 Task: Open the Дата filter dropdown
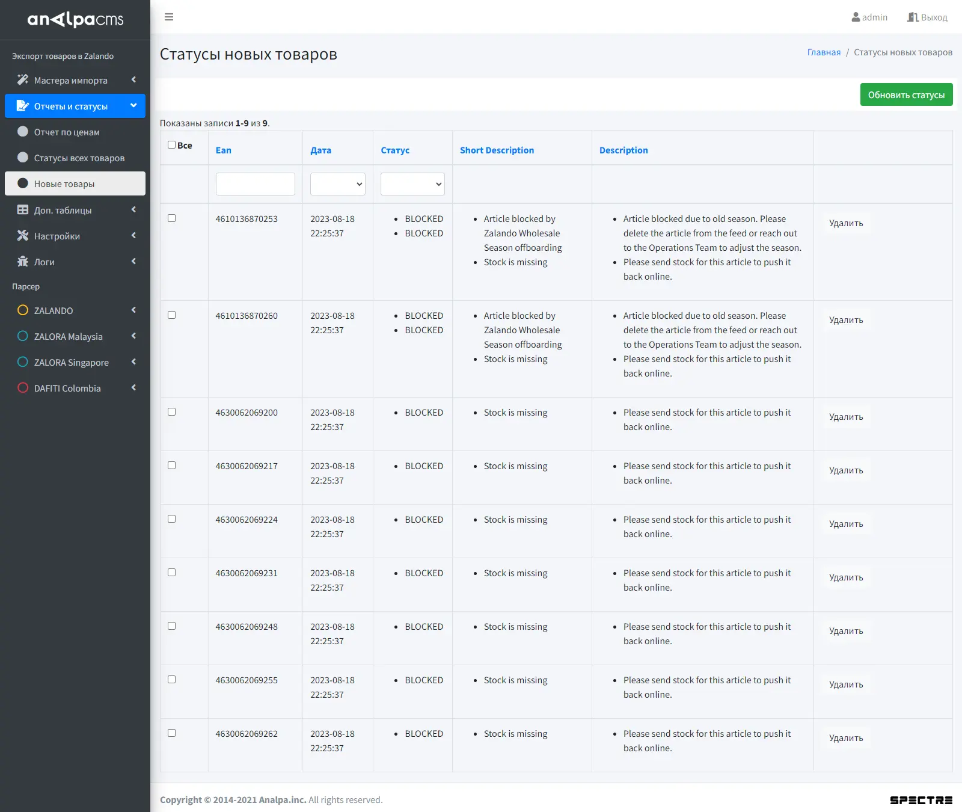pos(338,184)
